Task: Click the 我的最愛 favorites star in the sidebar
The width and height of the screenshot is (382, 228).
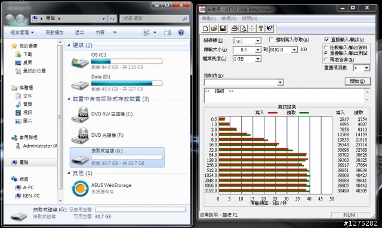Action: point(14,46)
